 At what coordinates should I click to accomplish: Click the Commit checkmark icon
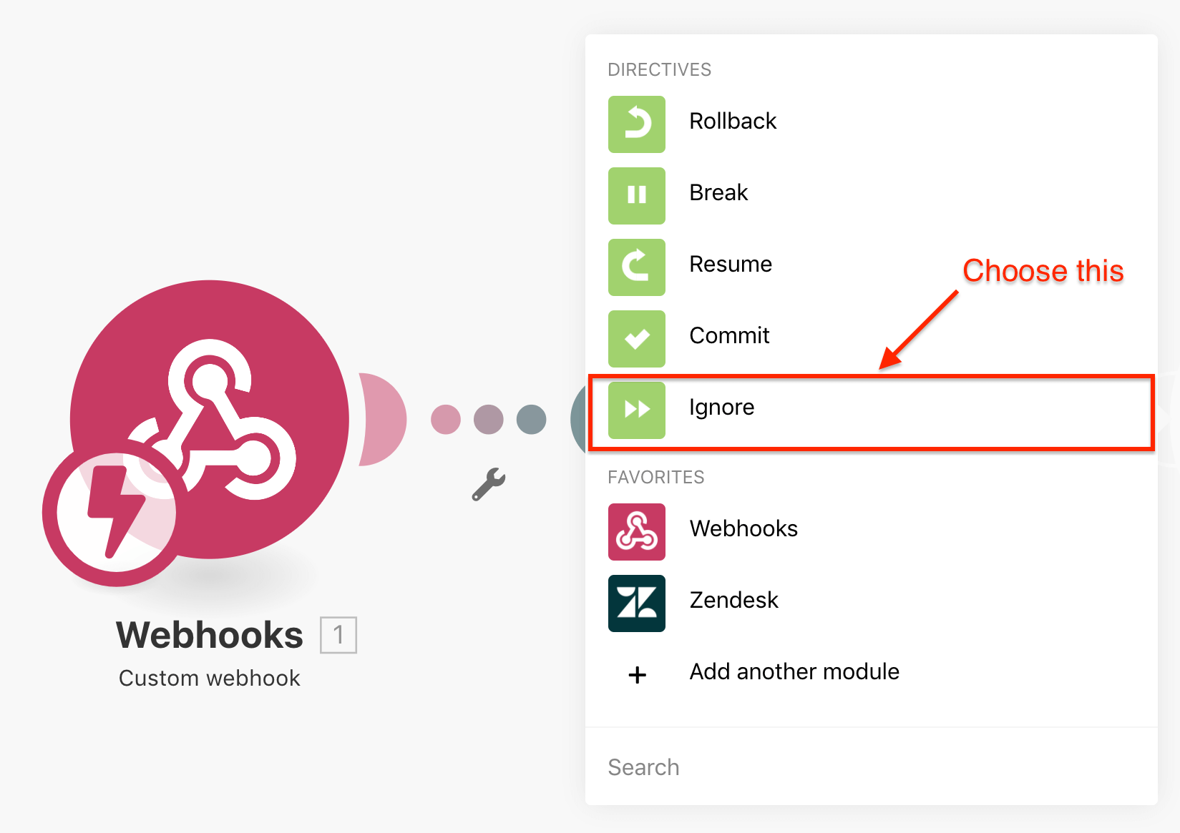click(x=636, y=339)
